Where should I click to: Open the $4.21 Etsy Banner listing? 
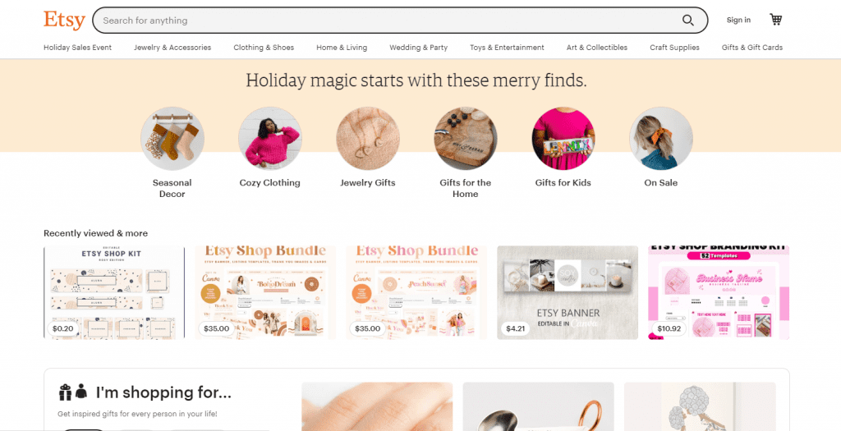point(568,292)
